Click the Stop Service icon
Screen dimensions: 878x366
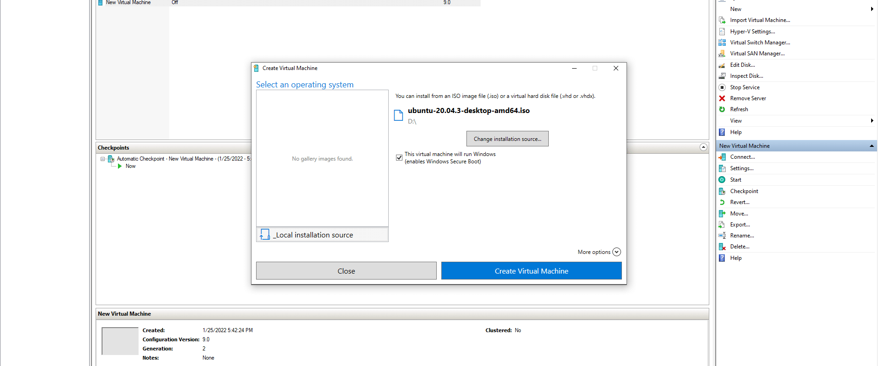point(722,87)
